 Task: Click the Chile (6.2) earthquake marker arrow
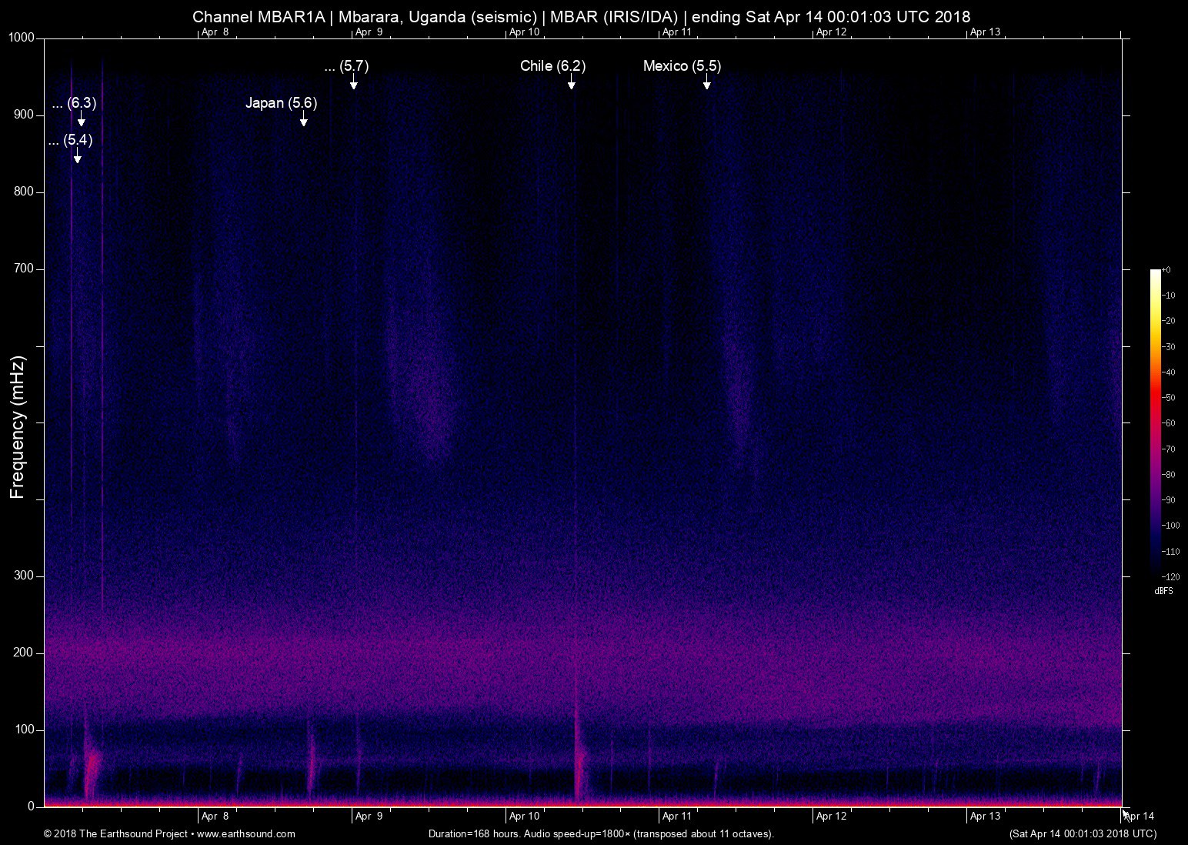click(571, 83)
